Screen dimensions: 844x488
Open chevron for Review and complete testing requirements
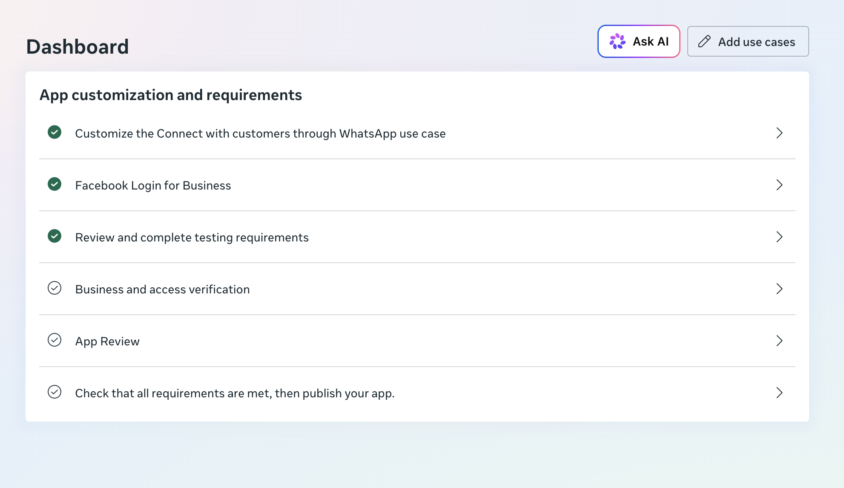click(779, 237)
